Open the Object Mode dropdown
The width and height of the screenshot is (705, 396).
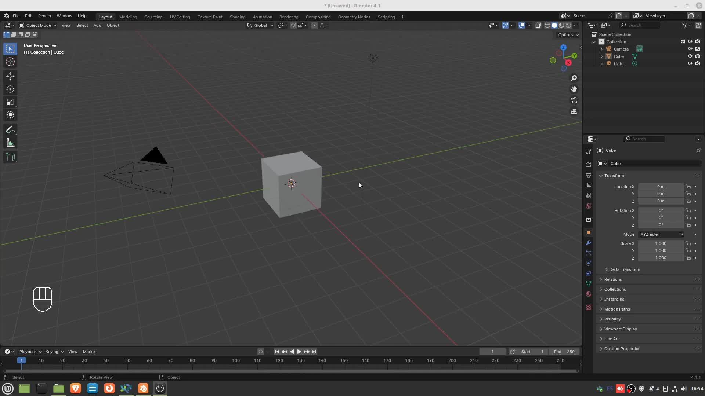tap(37, 25)
